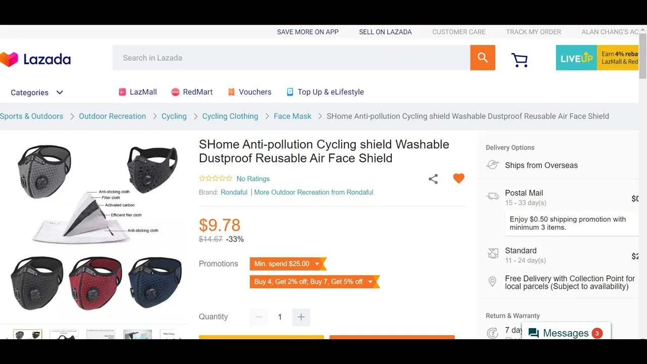The width and height of the screenshot is (647, 364).
Task: Open SAVE MORE ON APP link
Action: pos(308,32)
